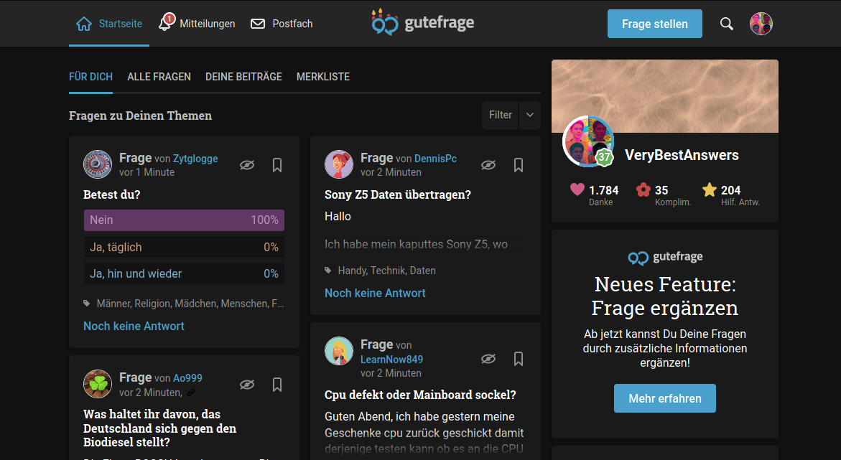The width and height of the screenshot is (841, 460).
Task: Click tag icon beside Handy, Technik, Daten
Action: [327, 271]
